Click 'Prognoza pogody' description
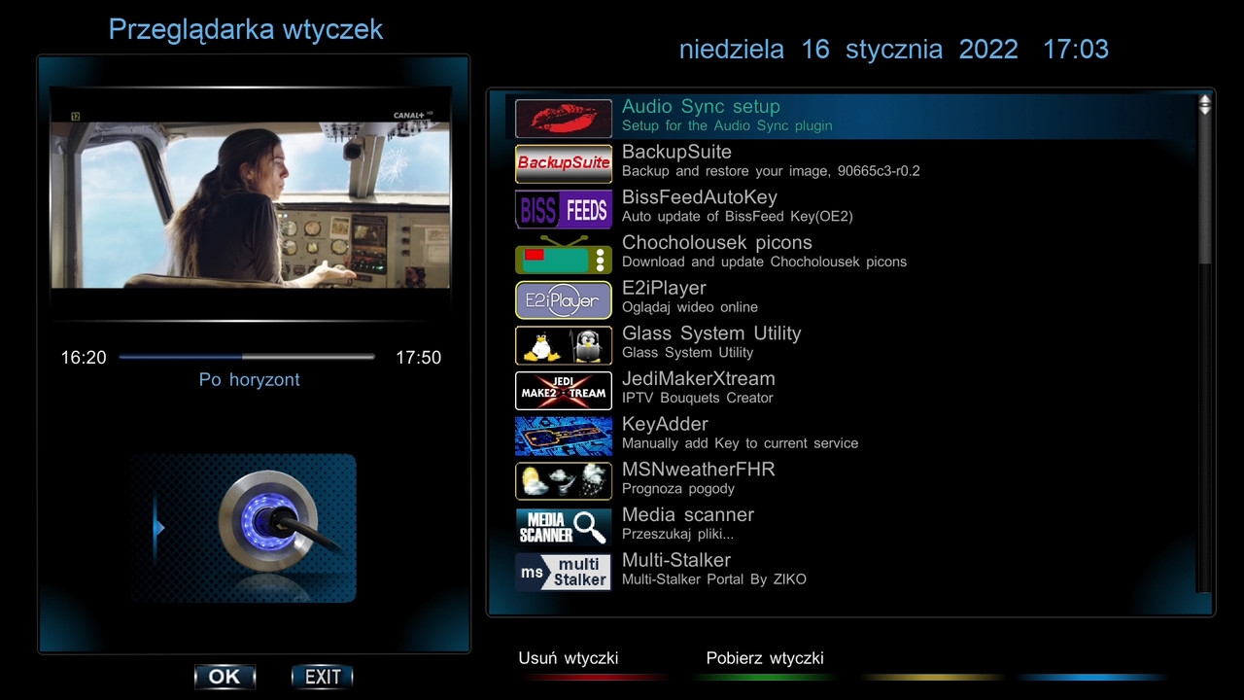Screen dimensions: 1244x700 (678, 489)
